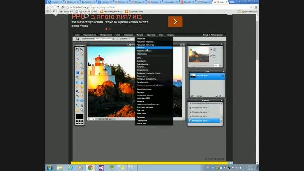Select the Sharpen triangle tool
304x171 pixels.
coord(82,82)
